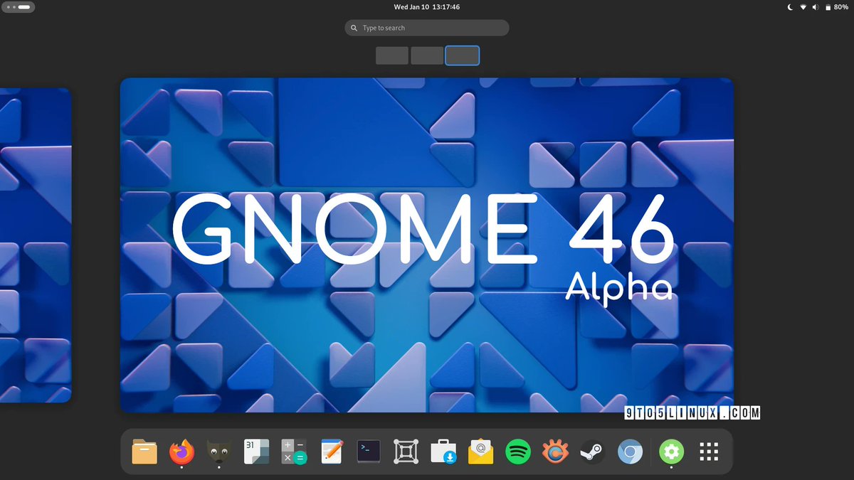Focus the Type to search field
854x480 pixels.
(x=427, y=28)
